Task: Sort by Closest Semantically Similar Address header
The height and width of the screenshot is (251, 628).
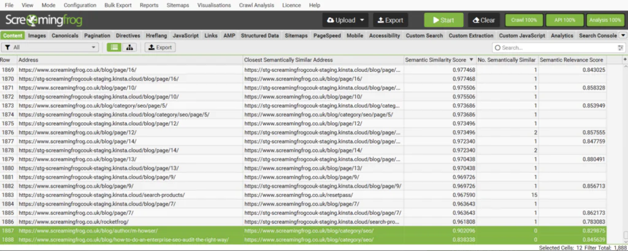Action: [324, 60]
